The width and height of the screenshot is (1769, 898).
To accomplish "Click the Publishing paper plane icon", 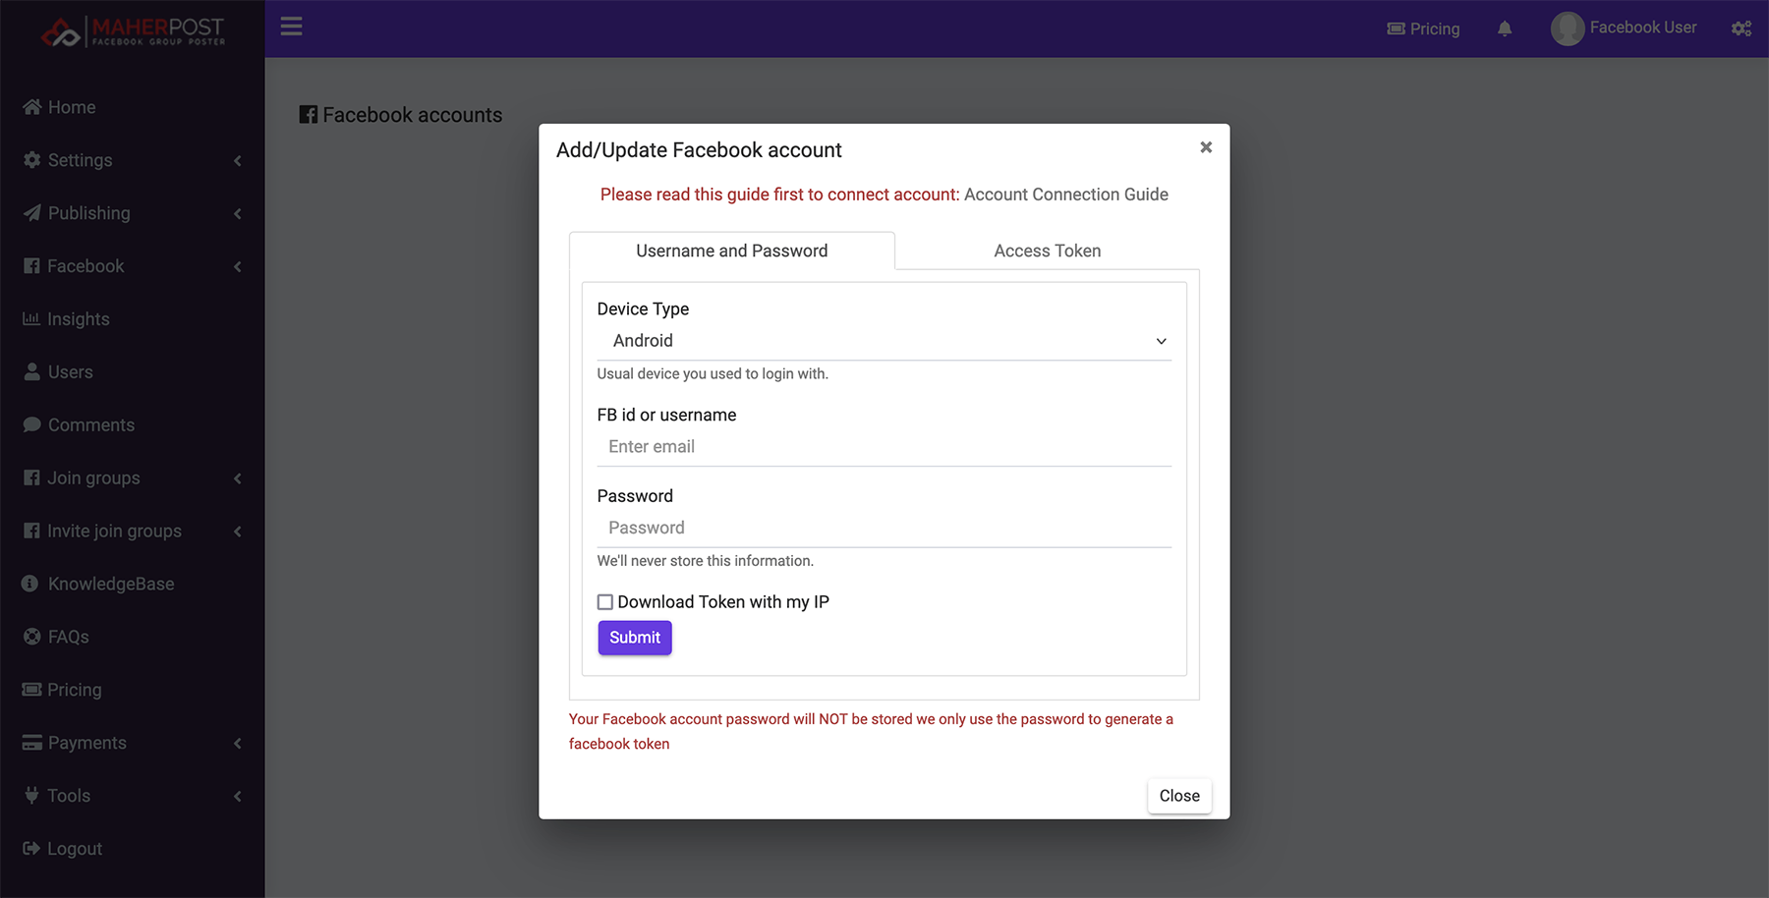I will 32,212.
